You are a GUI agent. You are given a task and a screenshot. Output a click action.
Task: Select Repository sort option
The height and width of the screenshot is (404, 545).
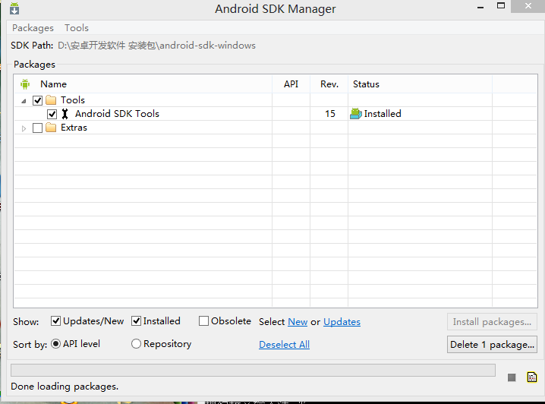pos(137,344)
